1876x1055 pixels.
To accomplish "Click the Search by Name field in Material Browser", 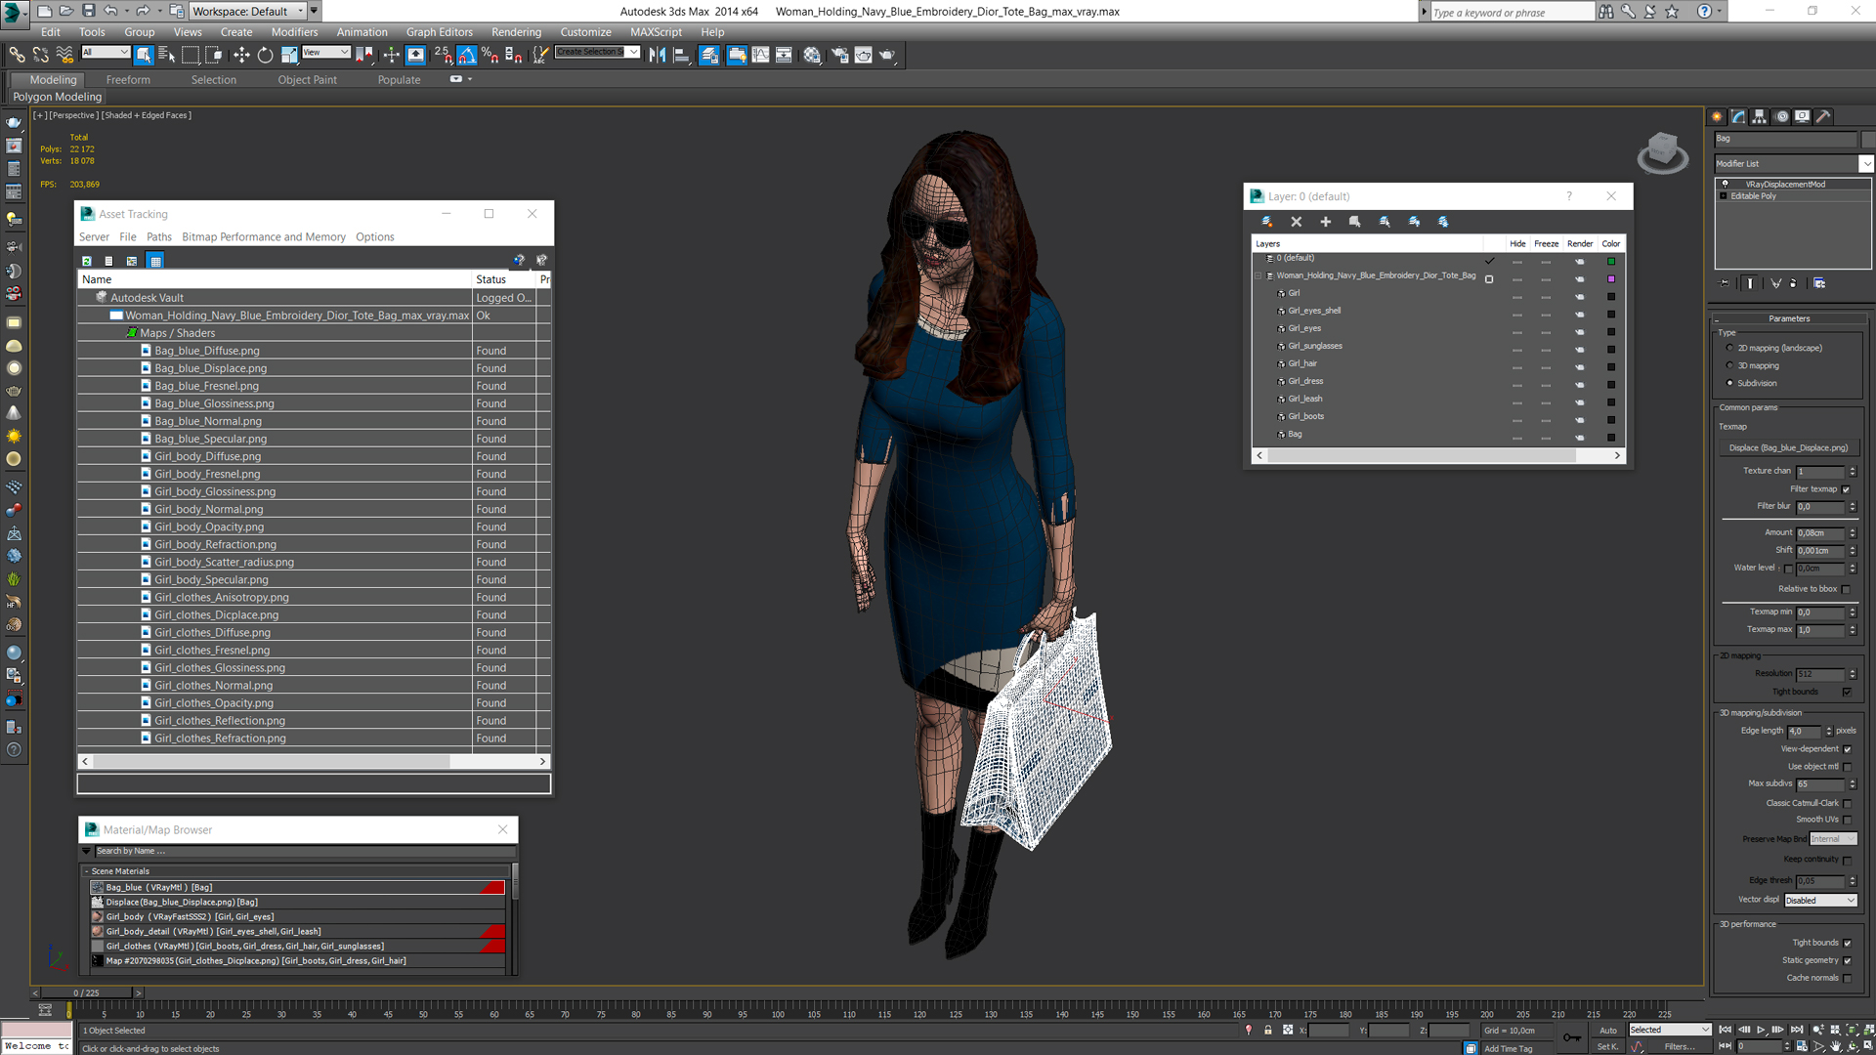I will (304, 851).
